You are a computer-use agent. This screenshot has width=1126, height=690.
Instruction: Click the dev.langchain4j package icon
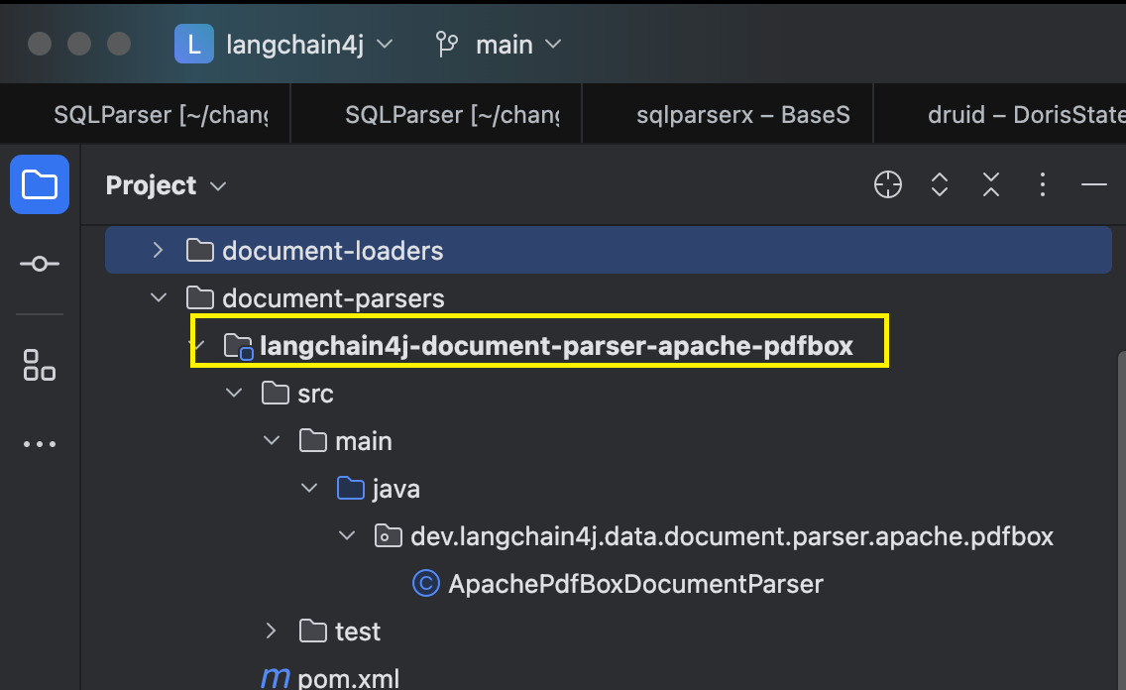point(388,535)
